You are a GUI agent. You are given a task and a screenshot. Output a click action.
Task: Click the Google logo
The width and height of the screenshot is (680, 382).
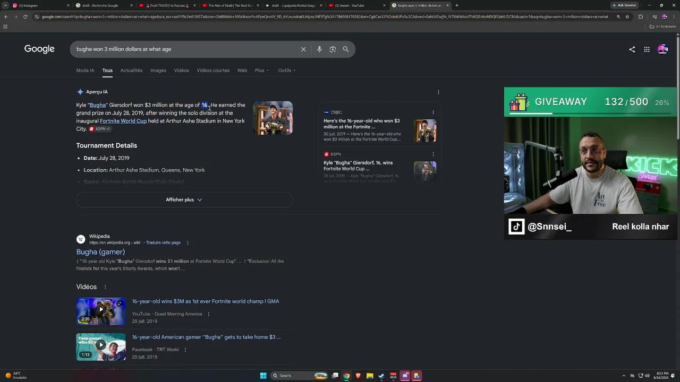tap(39, 49)
